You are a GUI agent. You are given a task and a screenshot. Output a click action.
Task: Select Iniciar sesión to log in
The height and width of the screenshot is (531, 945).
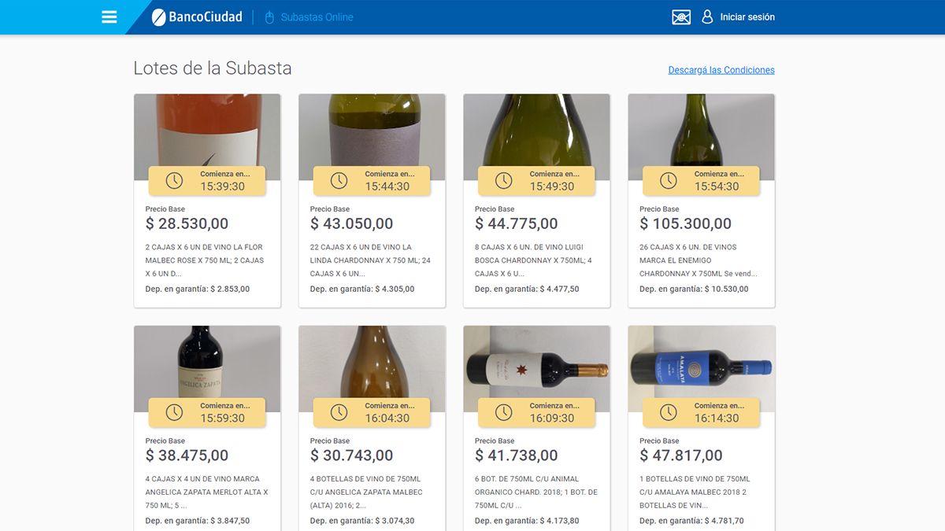click(x=747, y=16)
